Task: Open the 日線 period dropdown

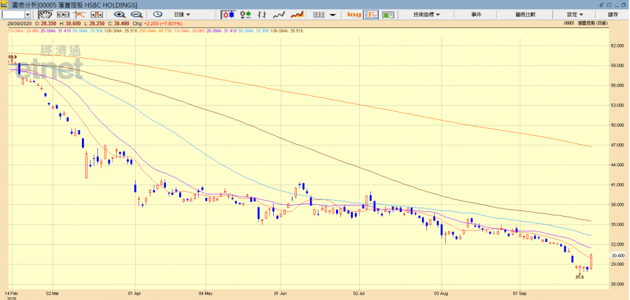Action: 183,14
